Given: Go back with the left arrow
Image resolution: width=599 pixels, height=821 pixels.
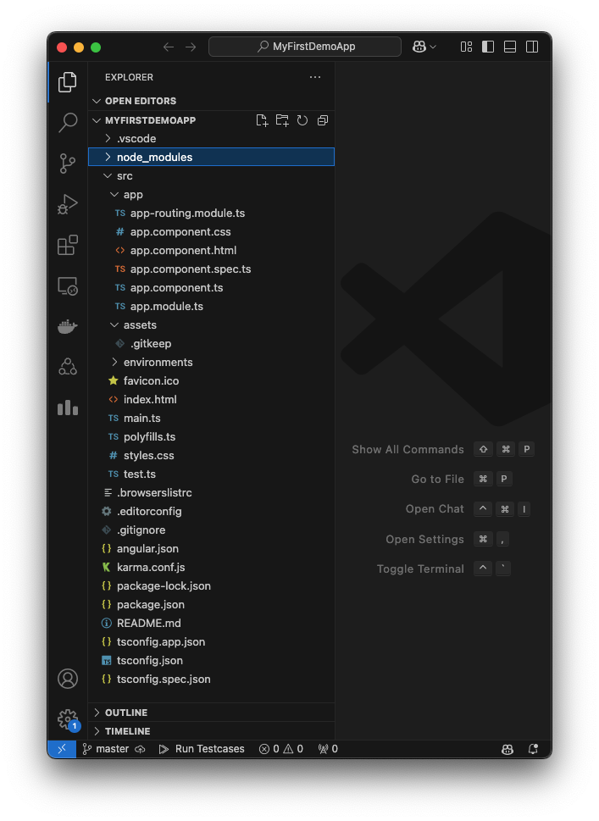Looking at the screenshot, I should pos(168,47).
